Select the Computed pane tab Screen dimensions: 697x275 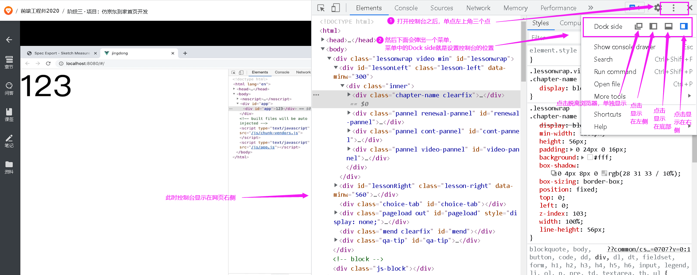tap(570, 23)
